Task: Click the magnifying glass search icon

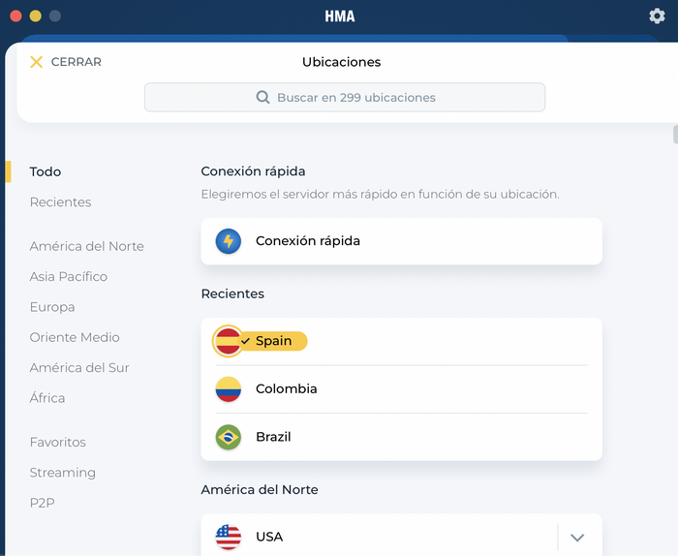Action: coord(262,97)
